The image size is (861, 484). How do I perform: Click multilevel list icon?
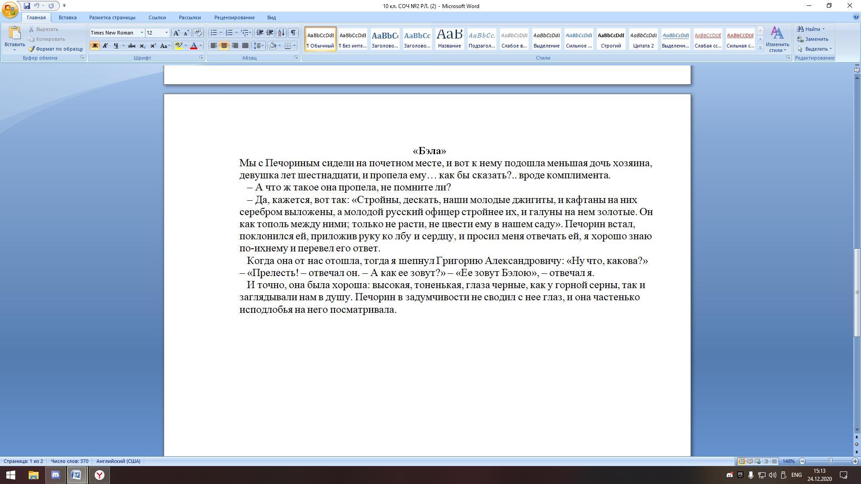[244, 33]
